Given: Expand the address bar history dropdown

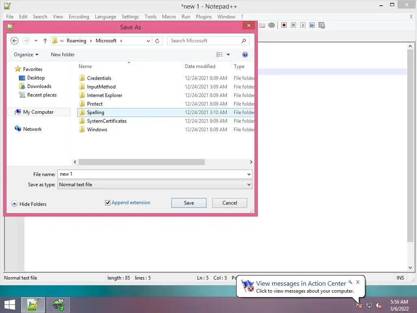Looking at the screenshot, I should (x=148, y=41).
